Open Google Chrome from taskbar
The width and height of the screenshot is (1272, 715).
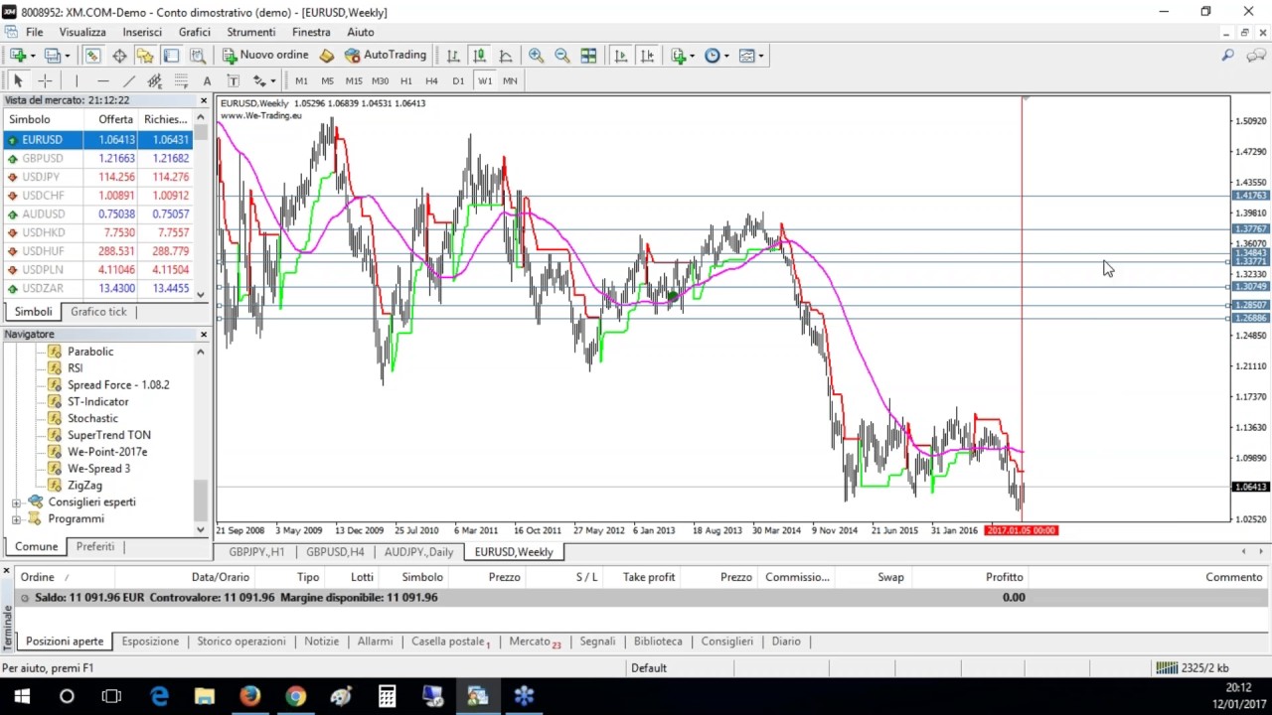point(295,697)
